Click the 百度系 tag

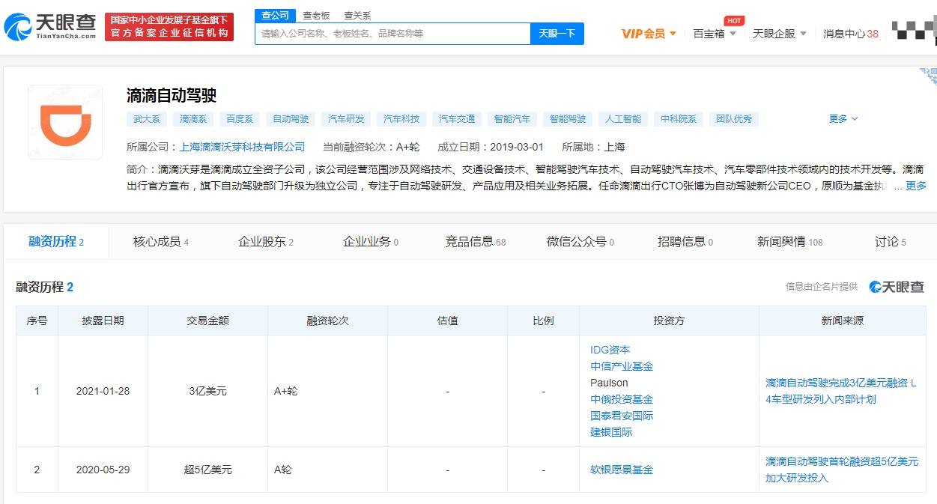[x=240, y=119]
